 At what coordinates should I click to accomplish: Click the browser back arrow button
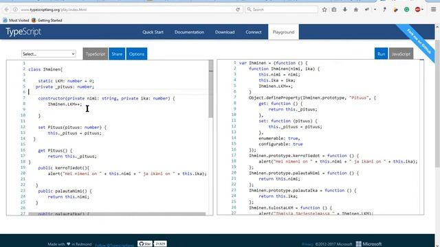6,10
